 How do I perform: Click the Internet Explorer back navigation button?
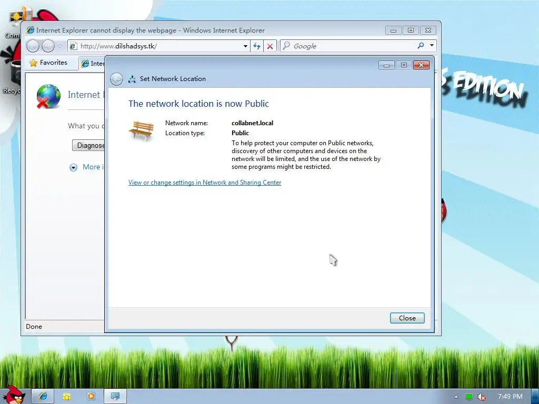(33, 46)
